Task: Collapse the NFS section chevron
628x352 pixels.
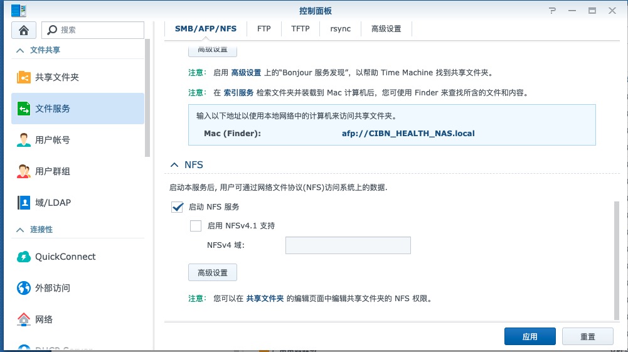Action: [x=174, y=165]
